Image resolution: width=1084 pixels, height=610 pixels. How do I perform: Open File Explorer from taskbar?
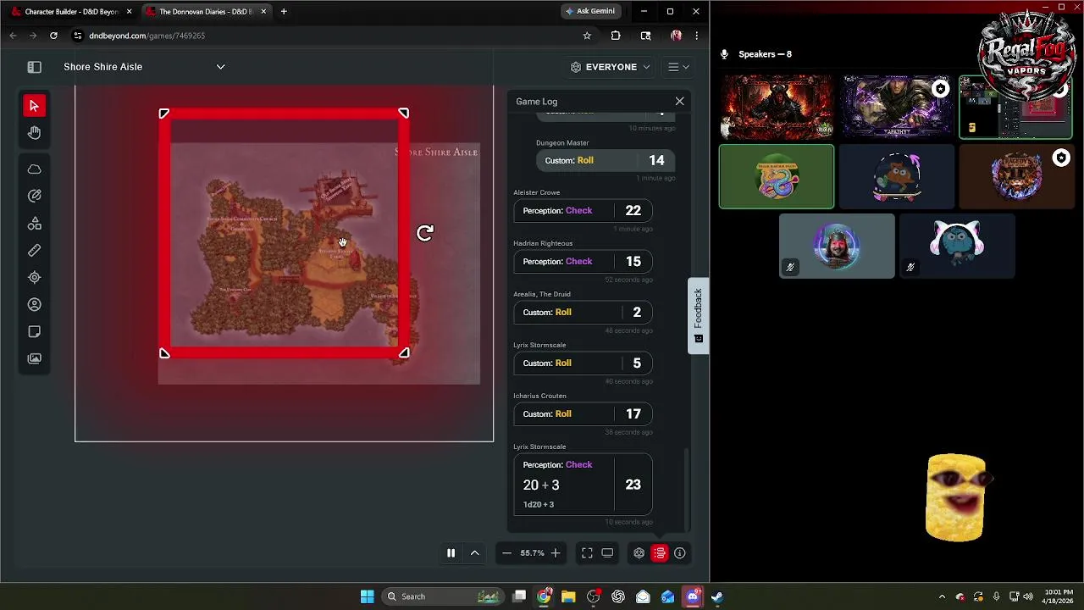568,596
